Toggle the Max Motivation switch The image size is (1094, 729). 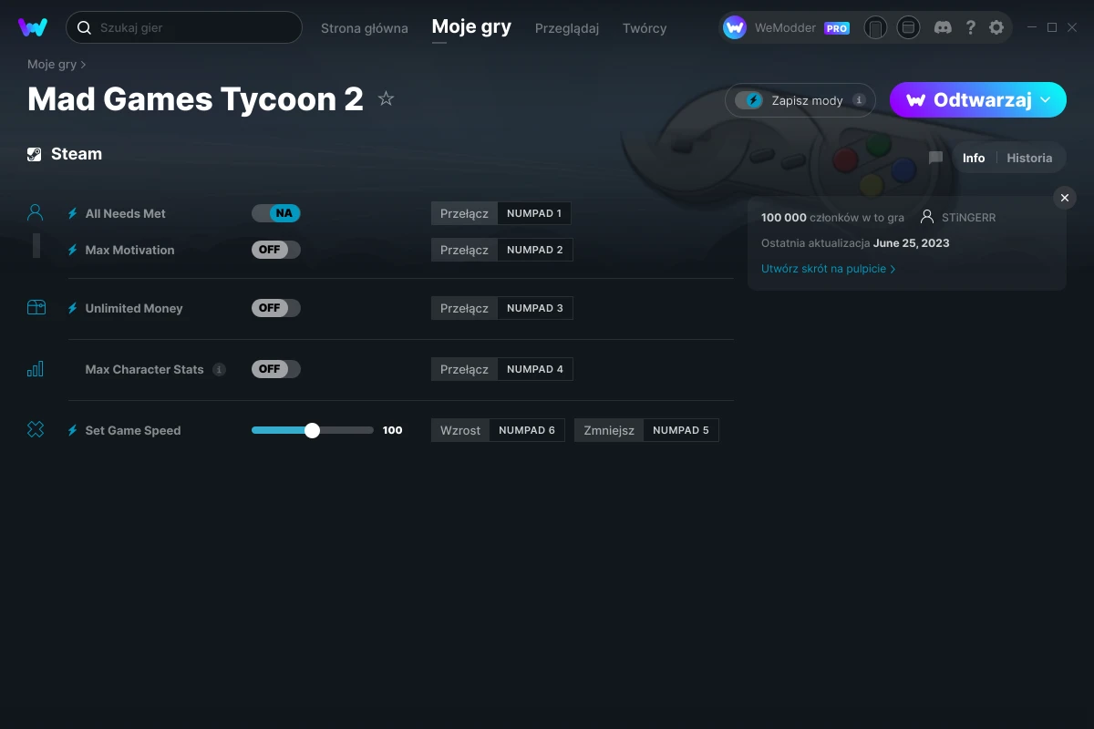tap(276, 250)
